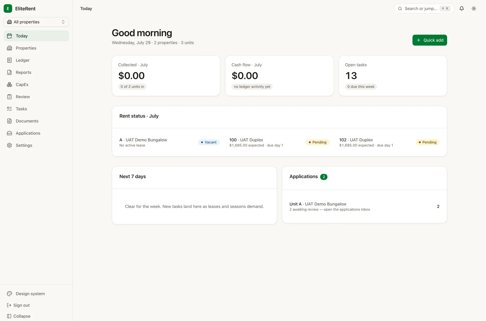Click the Vacant status badge
486x321 pixels.
click(209, 142)
